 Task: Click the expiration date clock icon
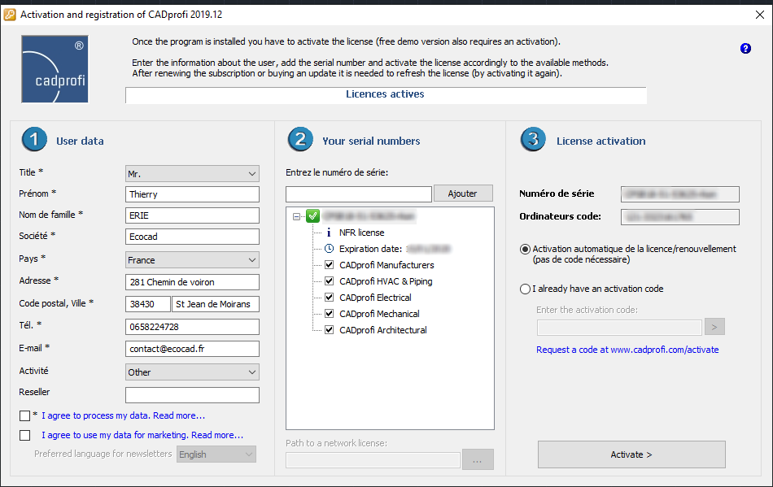(x=329, y=249)
